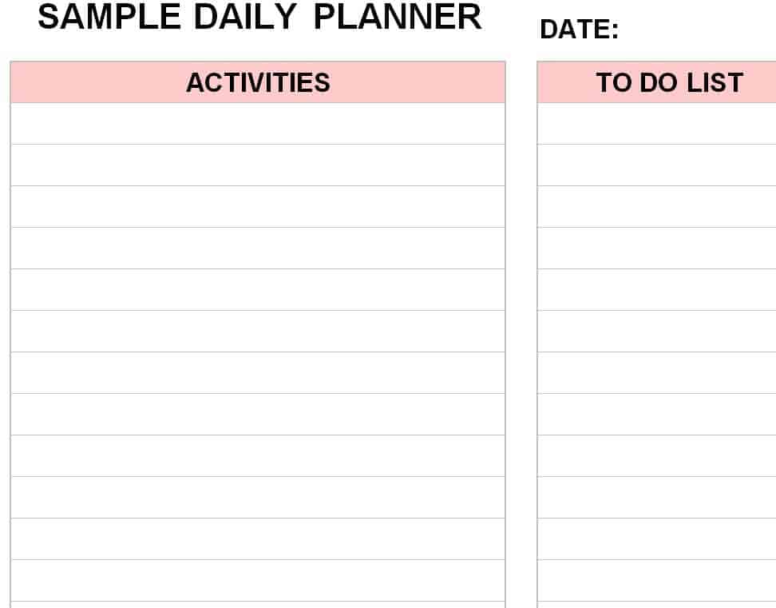Select the second row under ACTIVITIES
This screenshot has height=608, width=776.
[258, 165]
